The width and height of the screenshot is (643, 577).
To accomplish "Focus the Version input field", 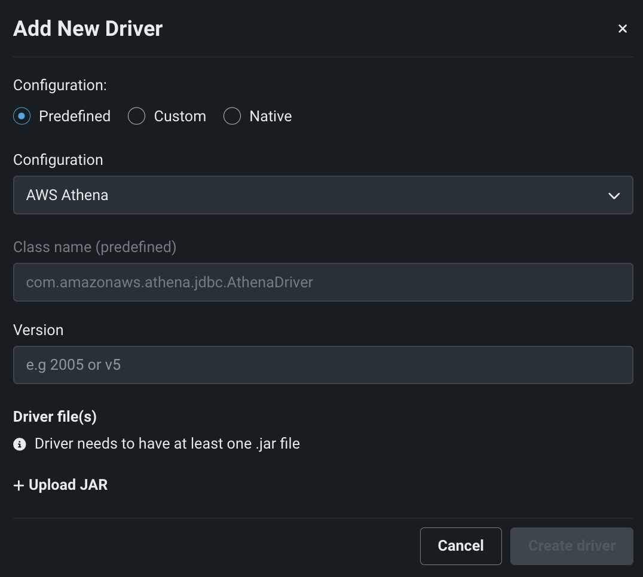I will tap(323, 364).
